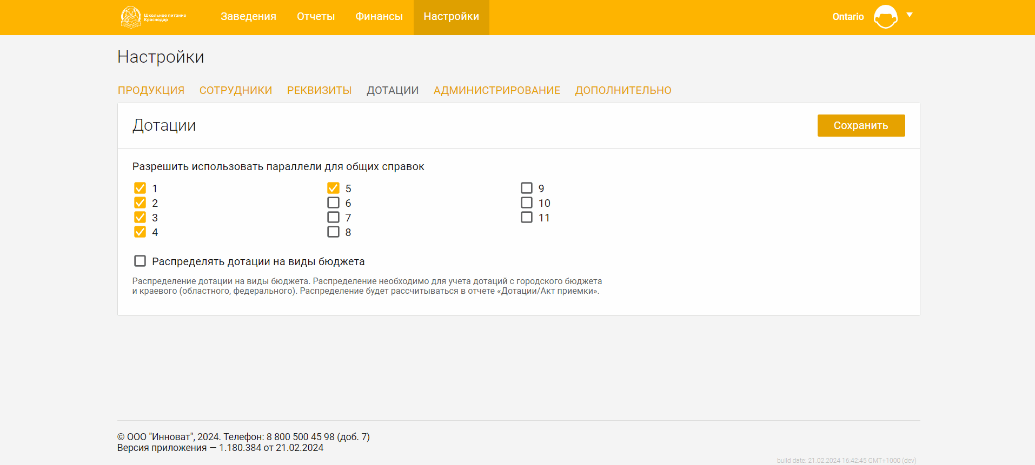Enable the parallel 6 checkbox
The image size is (1035, 465).
click(x=333, y=203)
